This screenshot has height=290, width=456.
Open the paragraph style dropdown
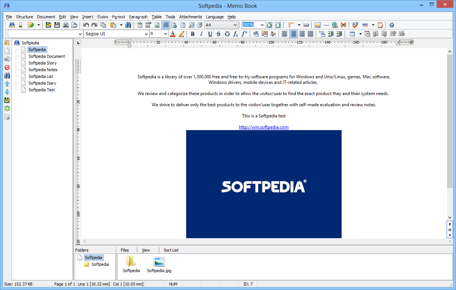click(80, 34)
